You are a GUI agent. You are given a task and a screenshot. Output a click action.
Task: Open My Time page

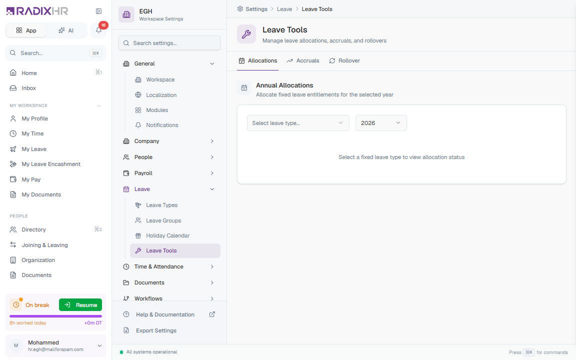pyautogui.click(x=56, y=133)
